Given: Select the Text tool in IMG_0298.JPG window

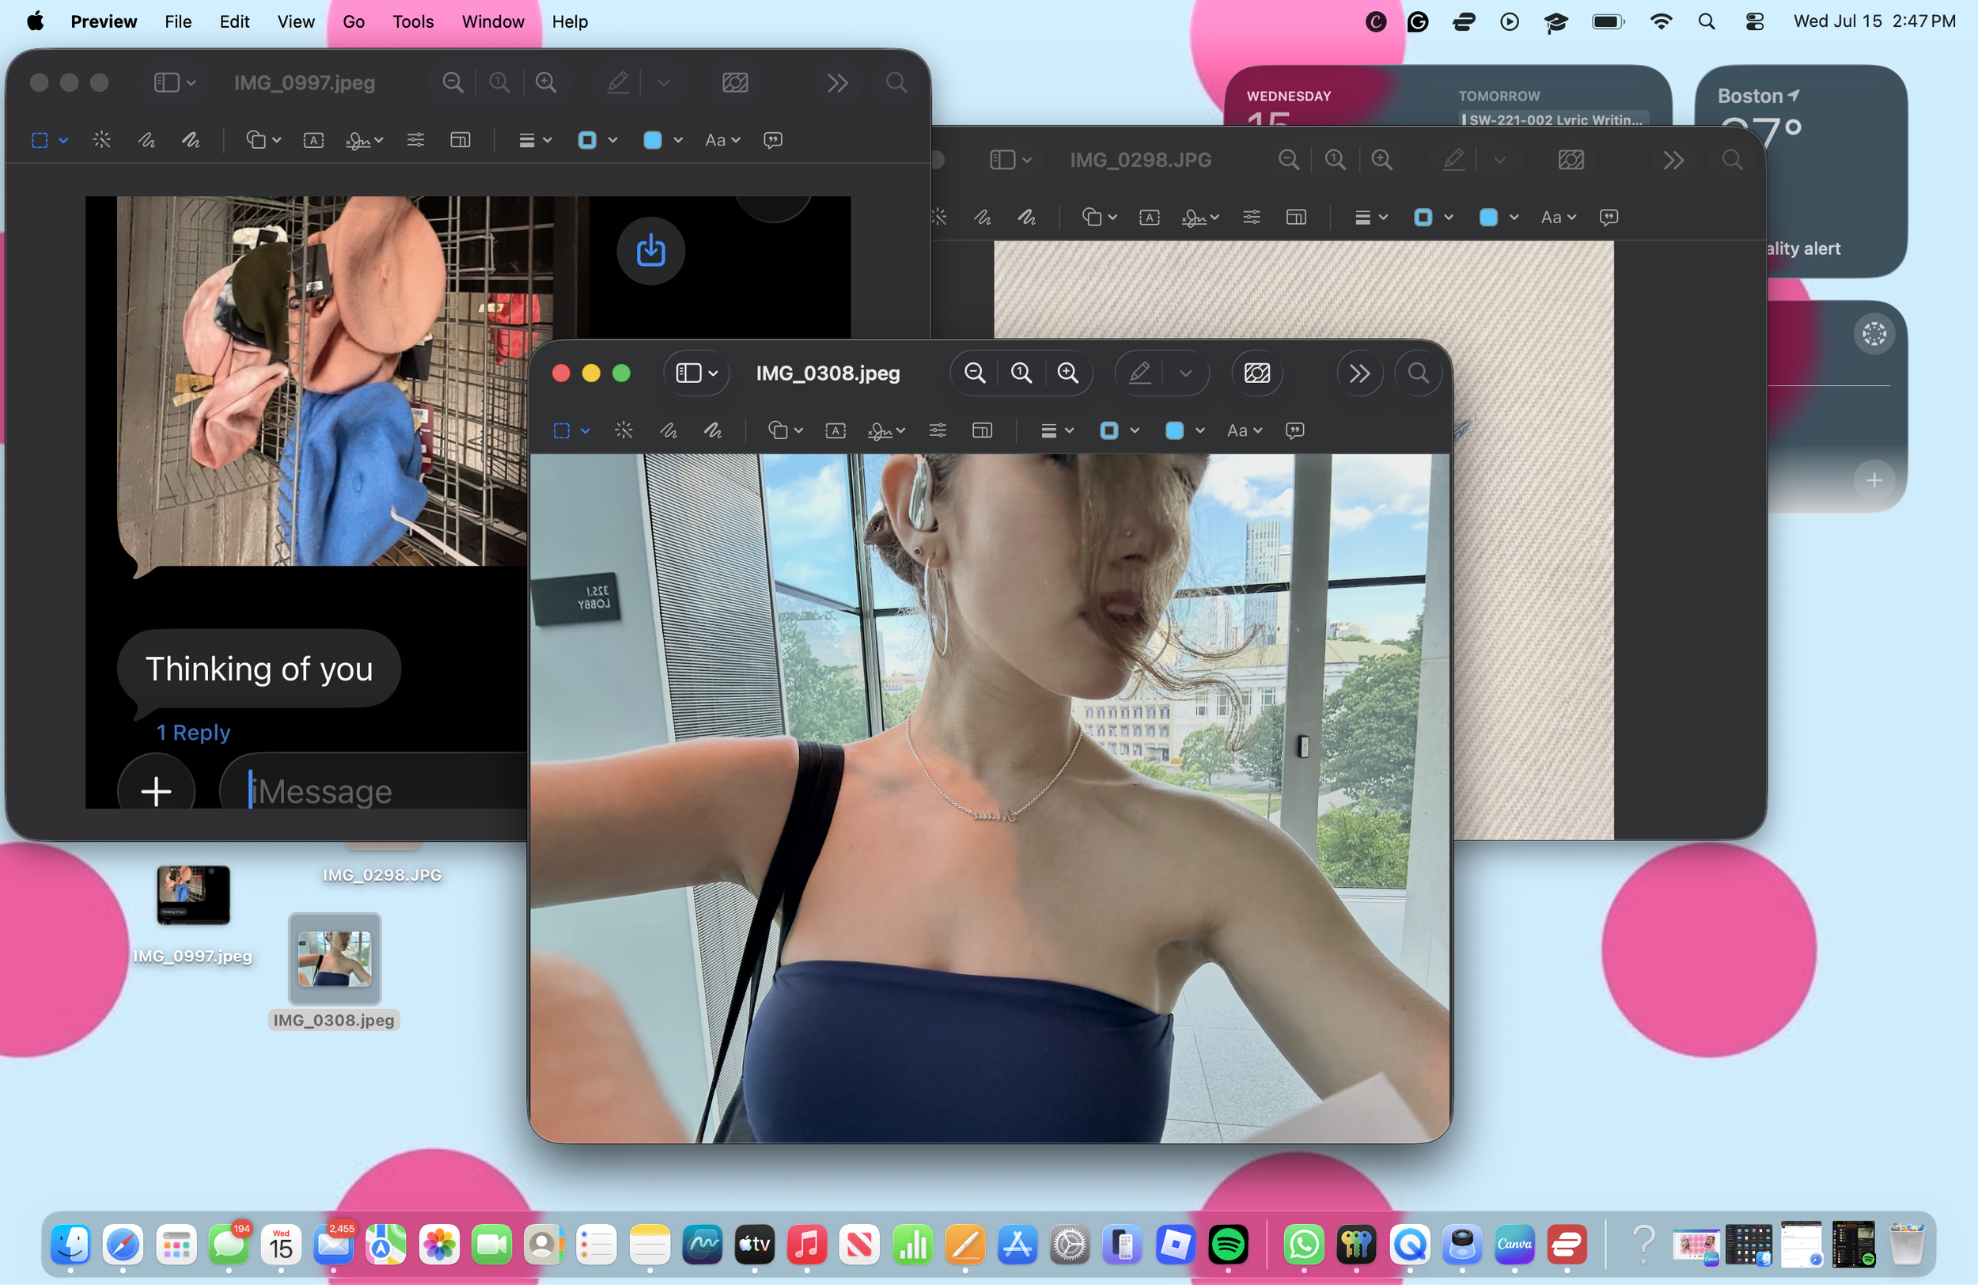Looking at the screenshot, I should pyautogui.click(x=1150, y=217).
